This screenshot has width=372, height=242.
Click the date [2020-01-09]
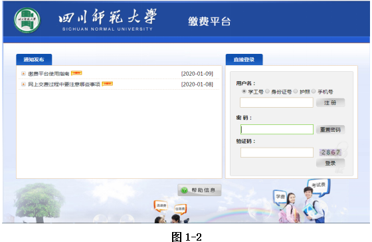197,74
